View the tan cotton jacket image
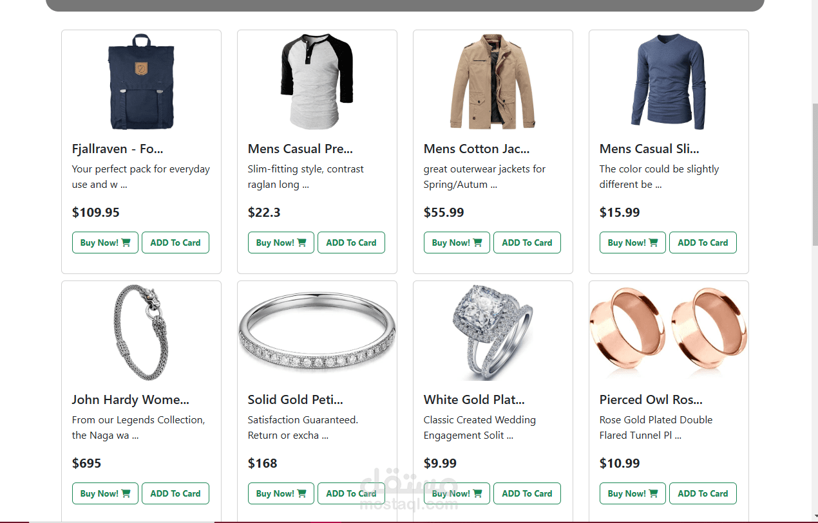Screen dimensions: 818x523 point(493,82)
